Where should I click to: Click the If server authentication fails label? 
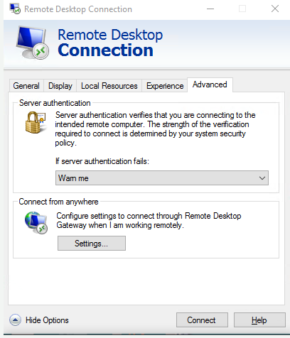[102, 161]
